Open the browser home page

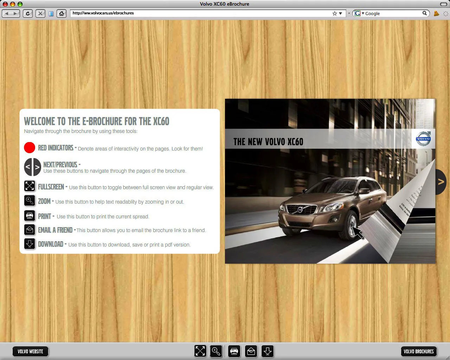[x=62, y=13]
